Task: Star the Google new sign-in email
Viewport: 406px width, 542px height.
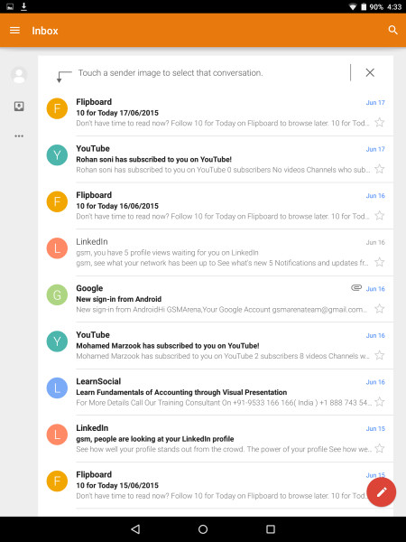Action: point(380,309)
